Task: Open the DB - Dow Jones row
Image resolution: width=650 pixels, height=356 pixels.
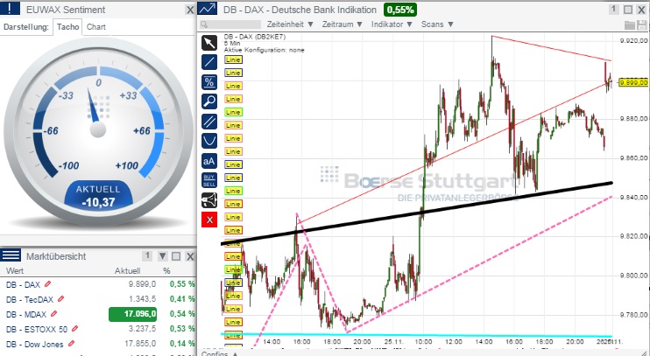Action: 98,344
